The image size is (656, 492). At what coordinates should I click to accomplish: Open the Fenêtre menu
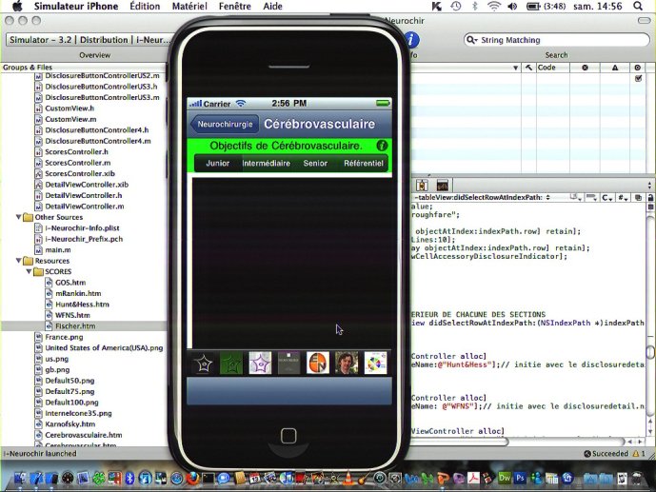[235, 7]
